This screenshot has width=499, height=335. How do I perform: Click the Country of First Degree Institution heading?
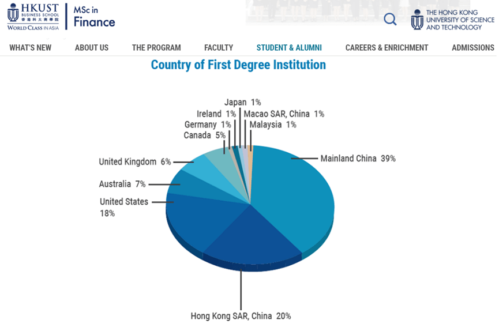[238, 65]
